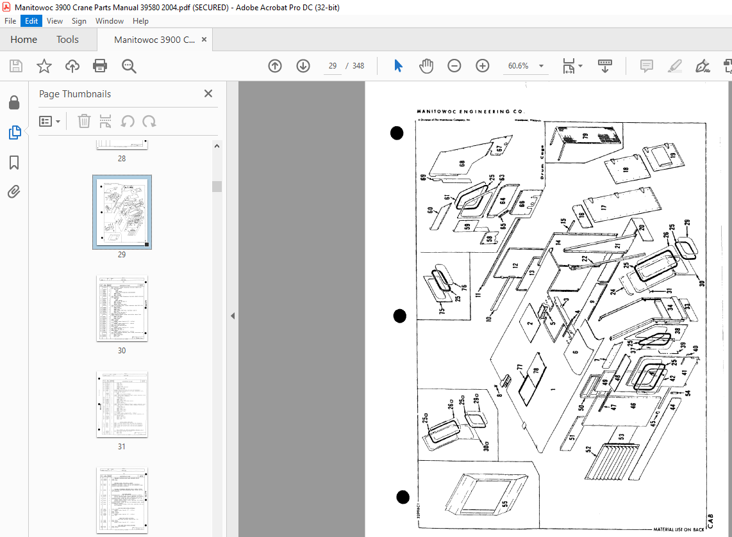Toggle the Page Thumbnails sidebar icon
The width and height of the screenshot is (732, 537).
pyautogui.click(x=14, y=132)
